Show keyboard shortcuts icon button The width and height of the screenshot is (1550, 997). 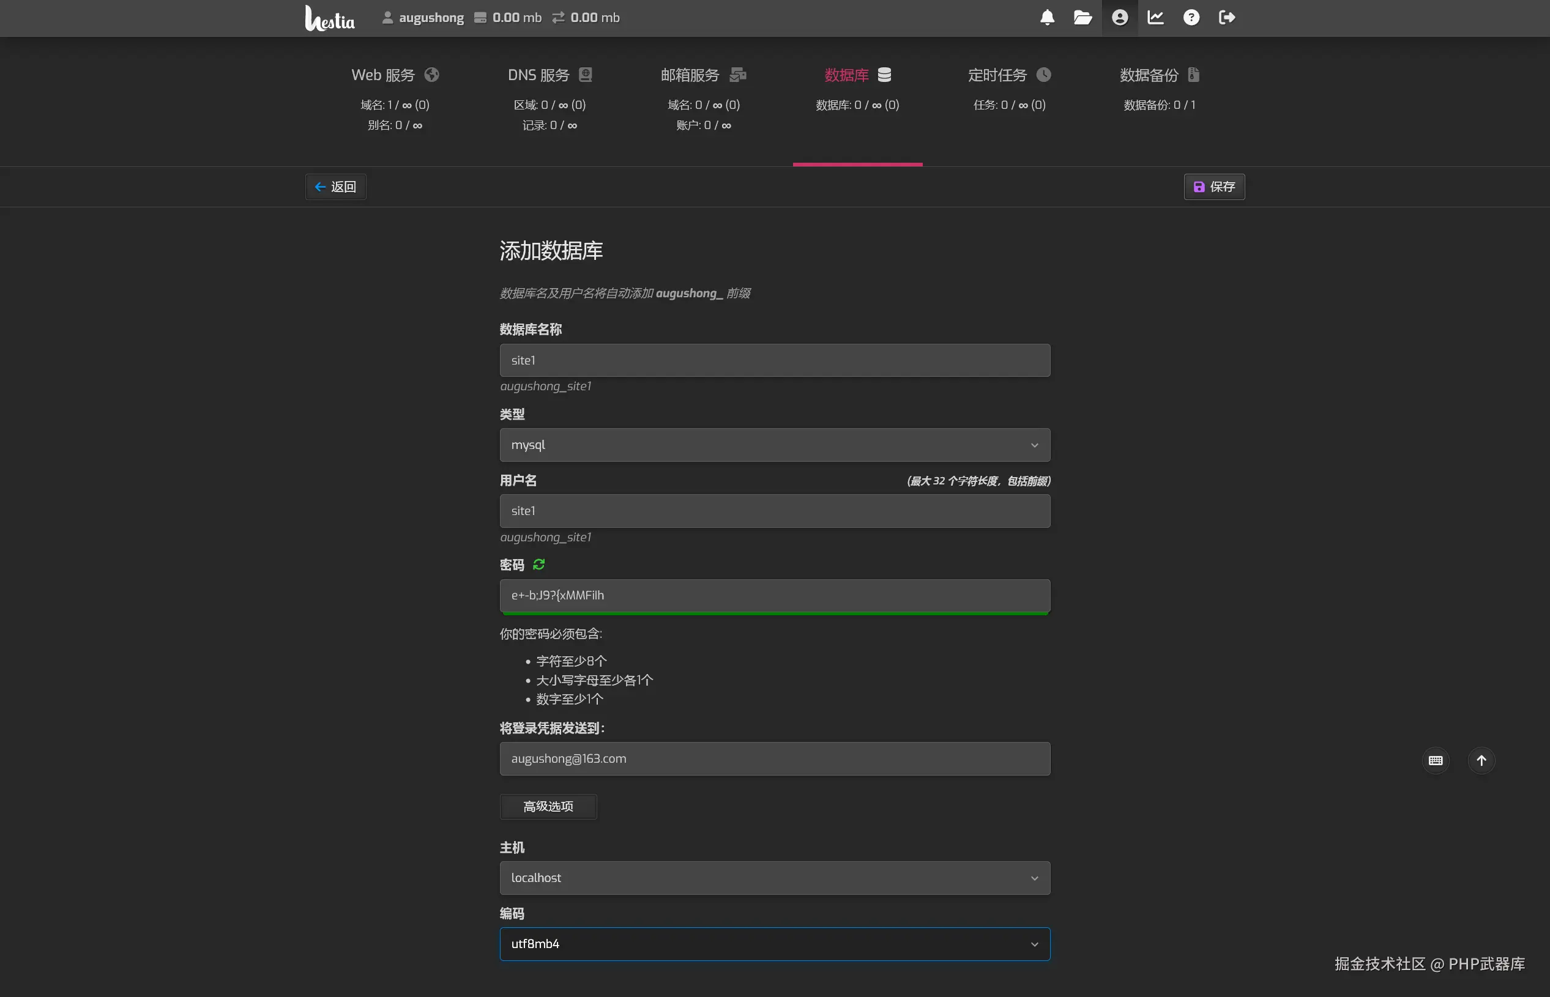pos(1436,760)
